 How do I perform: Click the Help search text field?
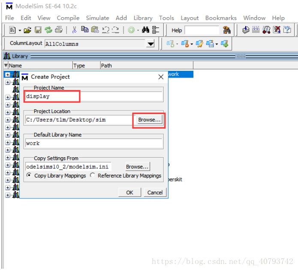[x=202, y=30]
